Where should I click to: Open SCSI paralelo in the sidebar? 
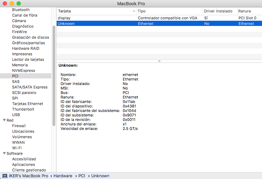tap(24, 93)
